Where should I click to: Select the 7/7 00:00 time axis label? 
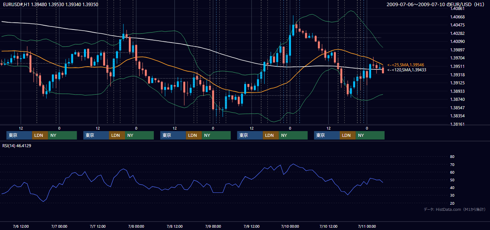pos(59,226)
